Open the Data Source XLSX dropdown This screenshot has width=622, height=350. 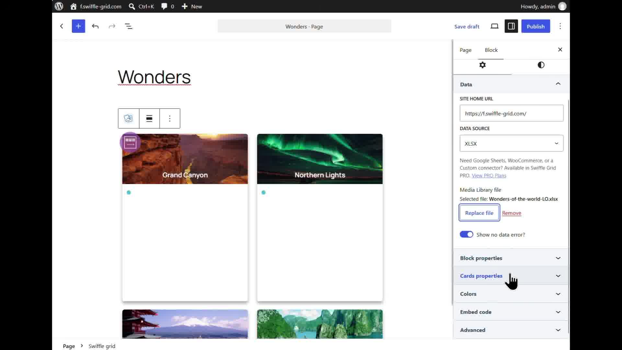512,143
